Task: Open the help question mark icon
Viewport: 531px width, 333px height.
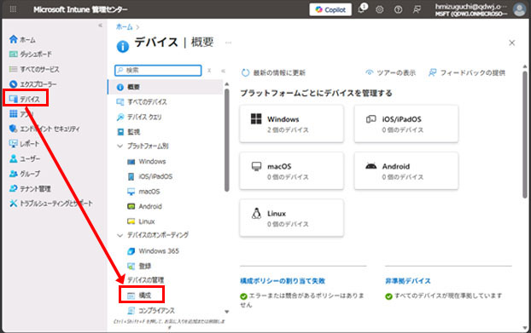Action: pyautogui.click(x=398, y=9)
